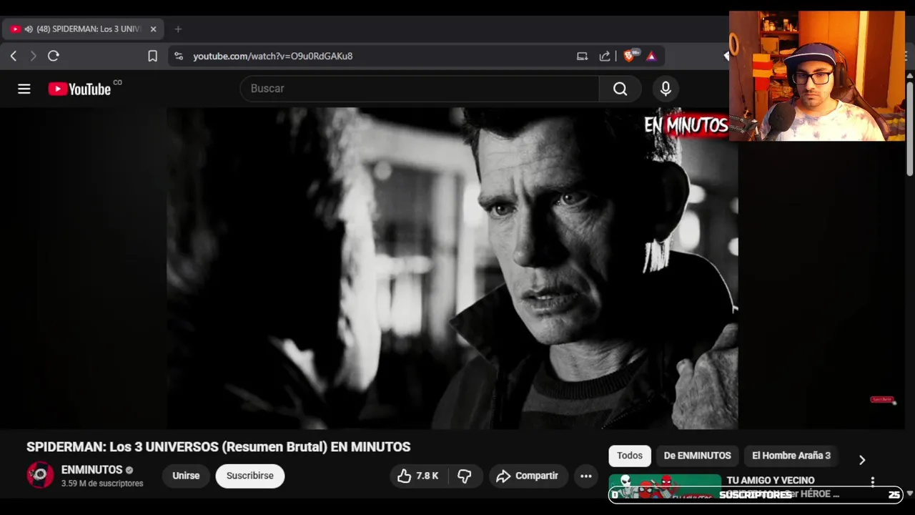
Task: View site information icon in address bar
Action: [x=179, y=56]
